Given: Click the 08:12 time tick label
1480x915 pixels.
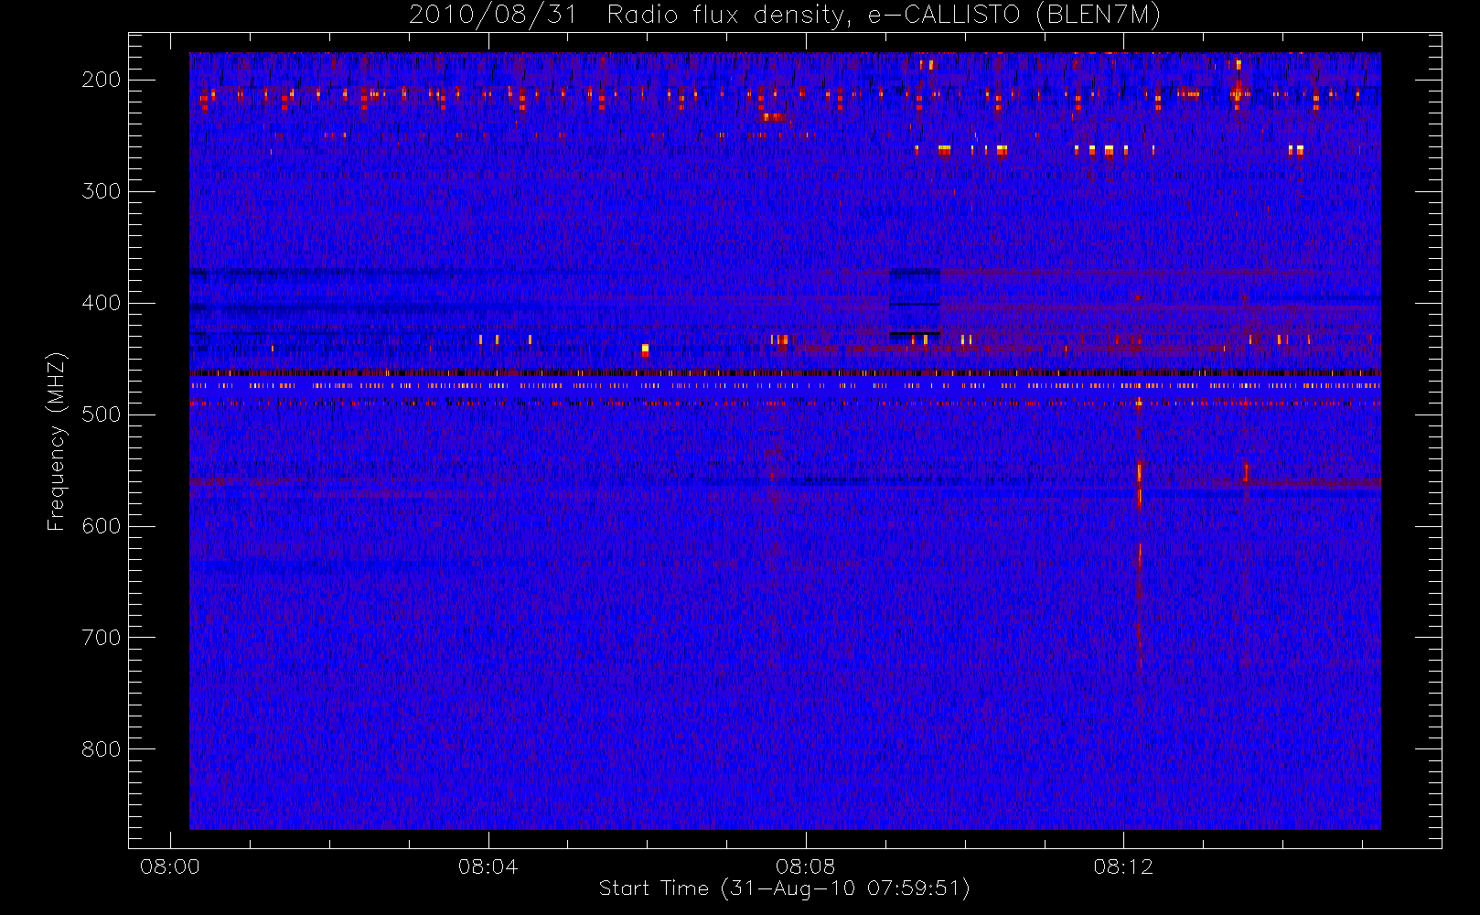Looking at the screenshot, I should point(1123,867).
